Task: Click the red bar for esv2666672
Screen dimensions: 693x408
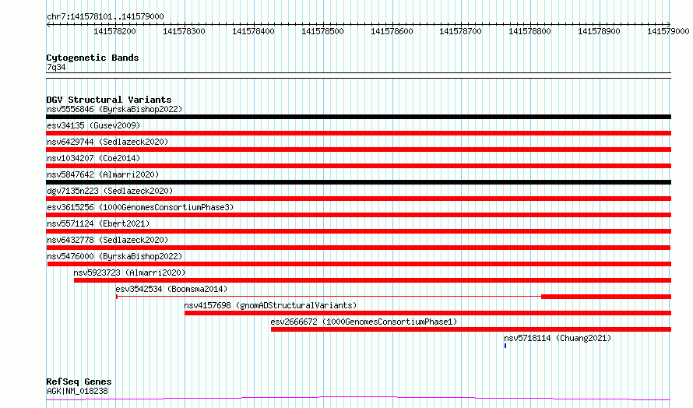Action: pyautogui.click(x=471, y=329)
